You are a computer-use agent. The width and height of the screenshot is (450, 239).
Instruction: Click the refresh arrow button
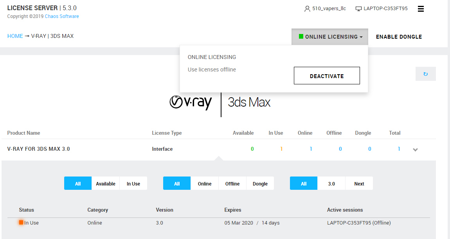click(x=426, y=74)
